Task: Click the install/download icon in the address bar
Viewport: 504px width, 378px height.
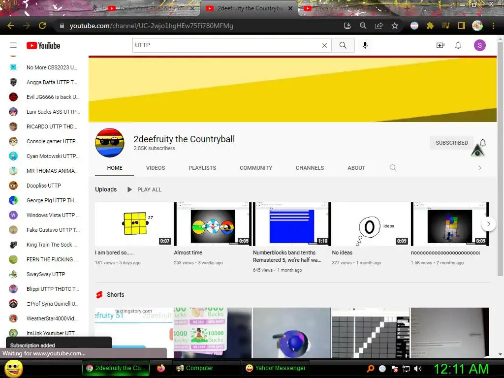Action: pos(347,26)
